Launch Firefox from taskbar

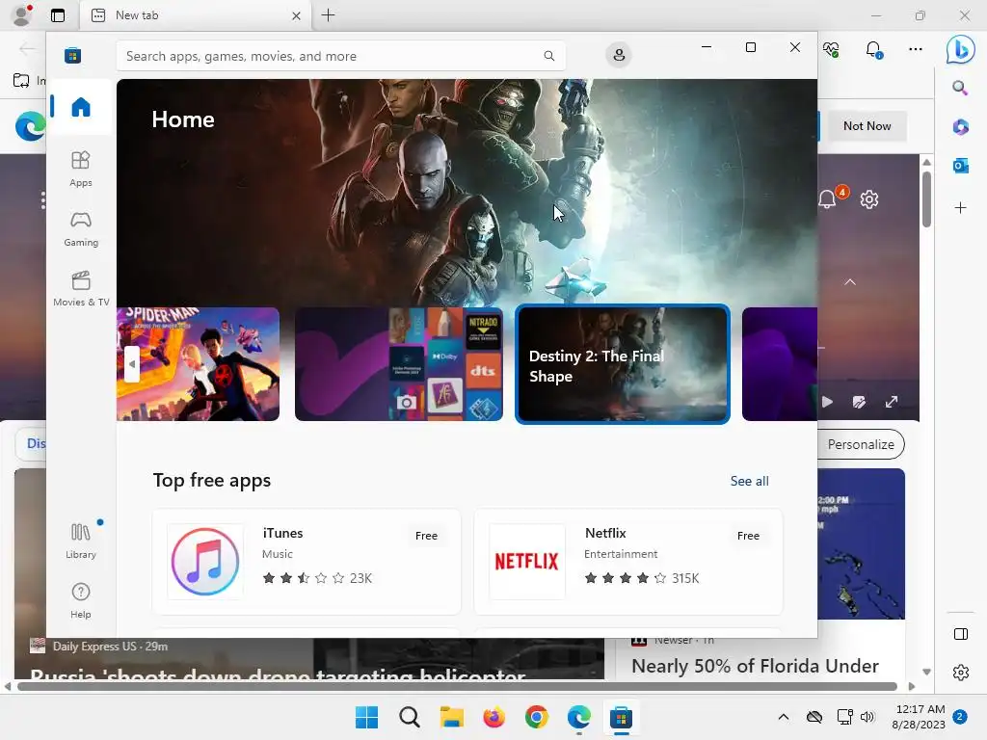point(494,717)
